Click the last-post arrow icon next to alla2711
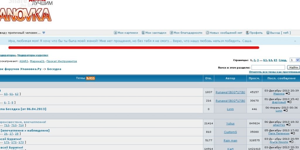This screenshot has height=150, width=300. 288,125
